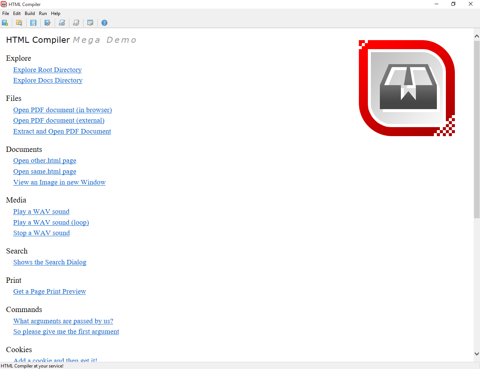480x369 pixels.
Task: Click the Explore section heading
Action: click(x=18, y=58)
